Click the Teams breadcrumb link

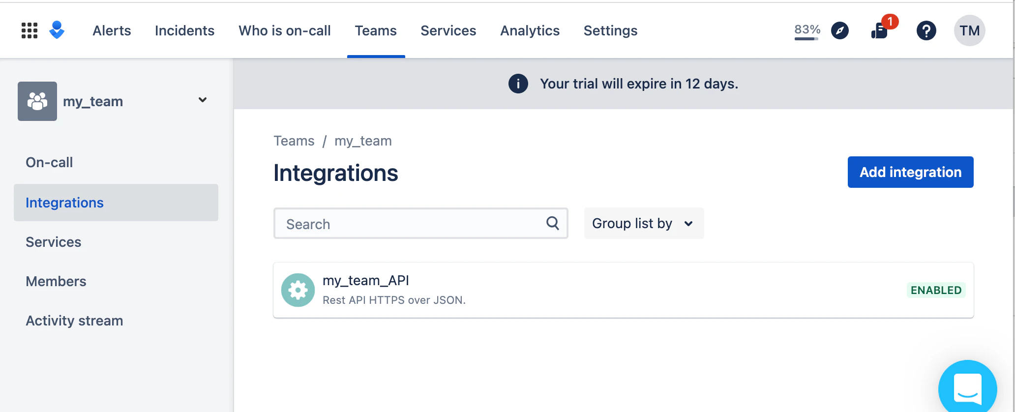click(x=294, y=141)
